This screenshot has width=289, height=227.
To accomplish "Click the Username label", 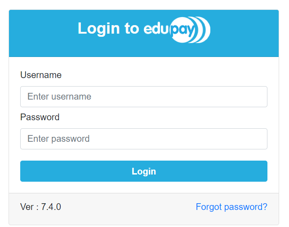I will pos(41,75).
